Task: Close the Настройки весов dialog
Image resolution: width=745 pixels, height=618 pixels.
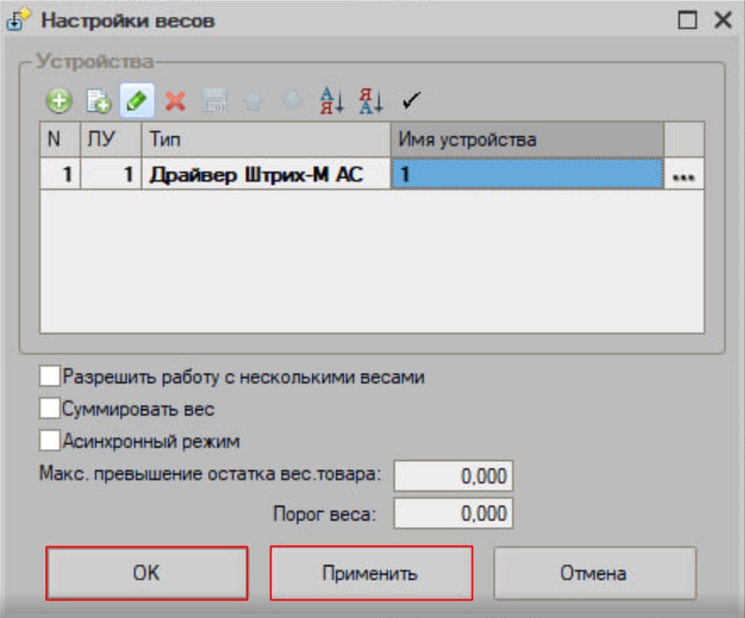Action: (x=723, y=20)
